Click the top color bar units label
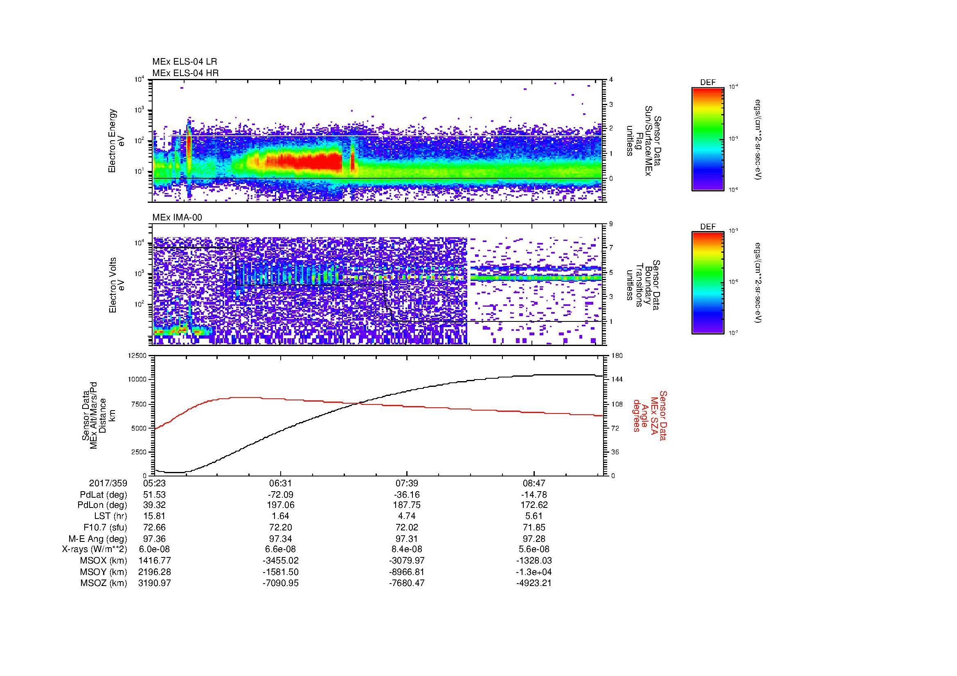The image size is (957, 676). coord(758,139)
